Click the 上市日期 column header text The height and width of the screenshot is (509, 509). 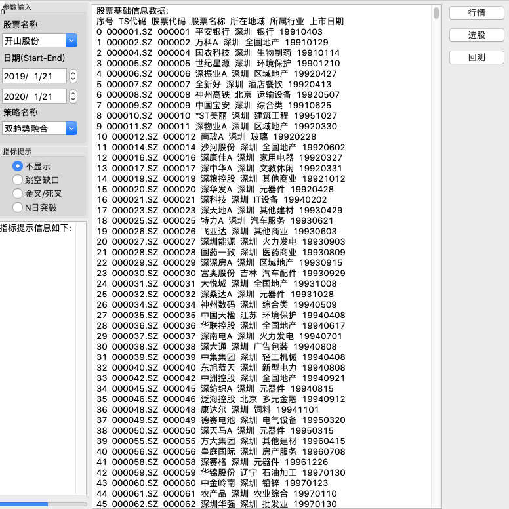327,22
